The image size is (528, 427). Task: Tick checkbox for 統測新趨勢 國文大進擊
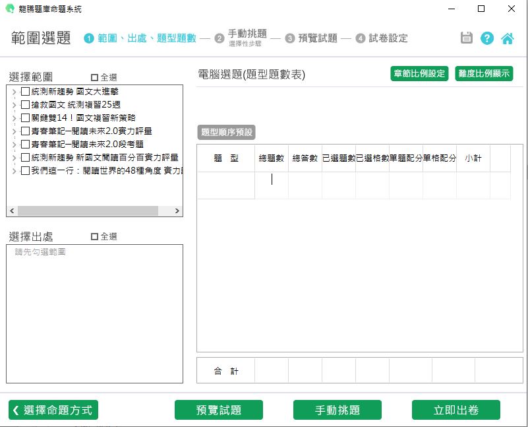(25, 92)
